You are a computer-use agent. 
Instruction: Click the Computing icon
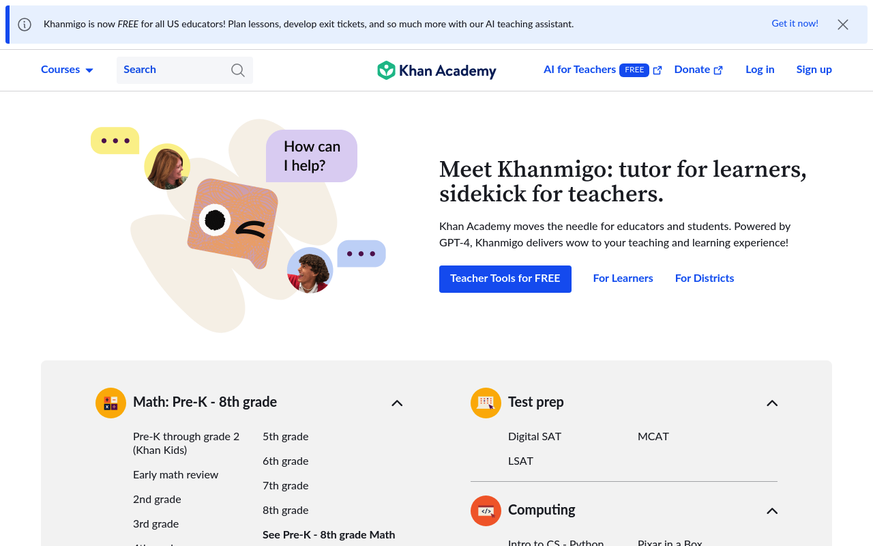(486, 511)
